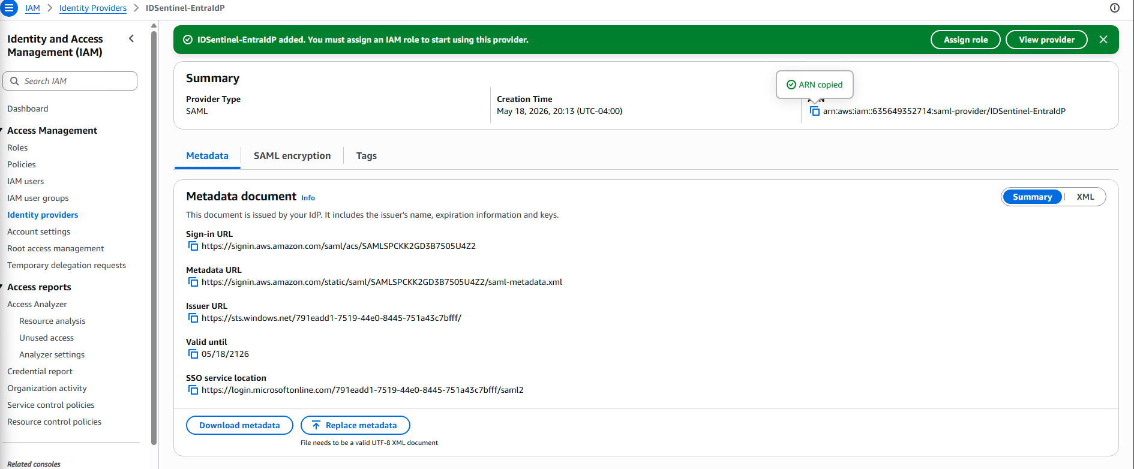Go to Identity Providers breadcrumb link
The height and width of the screenshot is (469, 1134).
pos(93,8)
